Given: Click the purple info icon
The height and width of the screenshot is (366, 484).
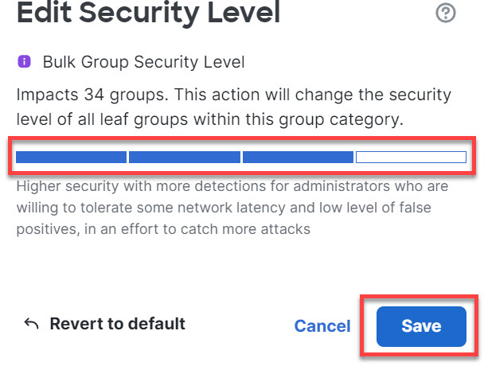Looking at the screenshot, I should [23, 60].
